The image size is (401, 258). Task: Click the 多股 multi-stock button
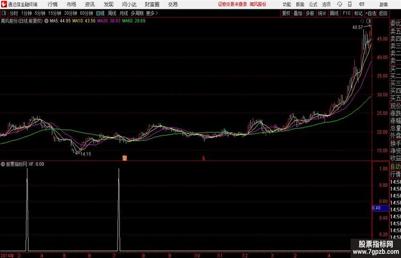(310, 13)
